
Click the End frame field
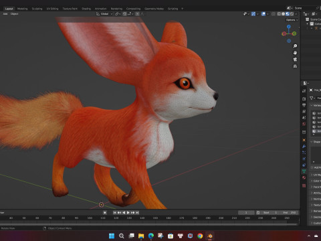click(x=290, y=213)
